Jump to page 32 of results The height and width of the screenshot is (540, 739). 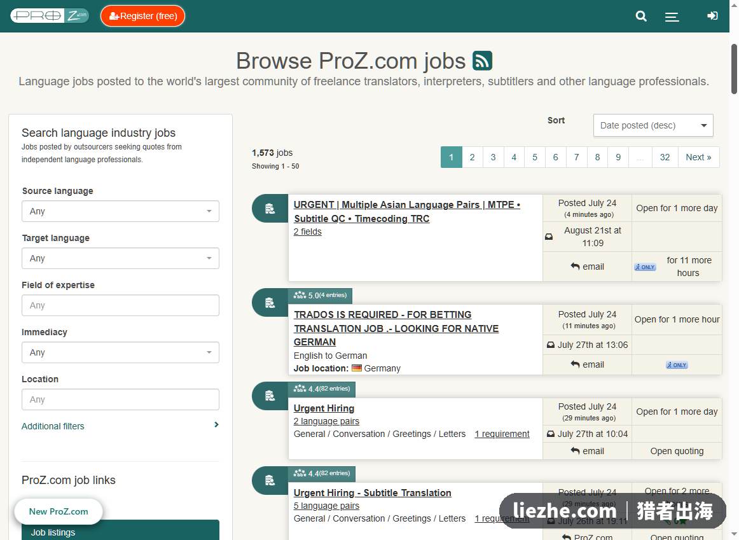(x=665, y=157)
